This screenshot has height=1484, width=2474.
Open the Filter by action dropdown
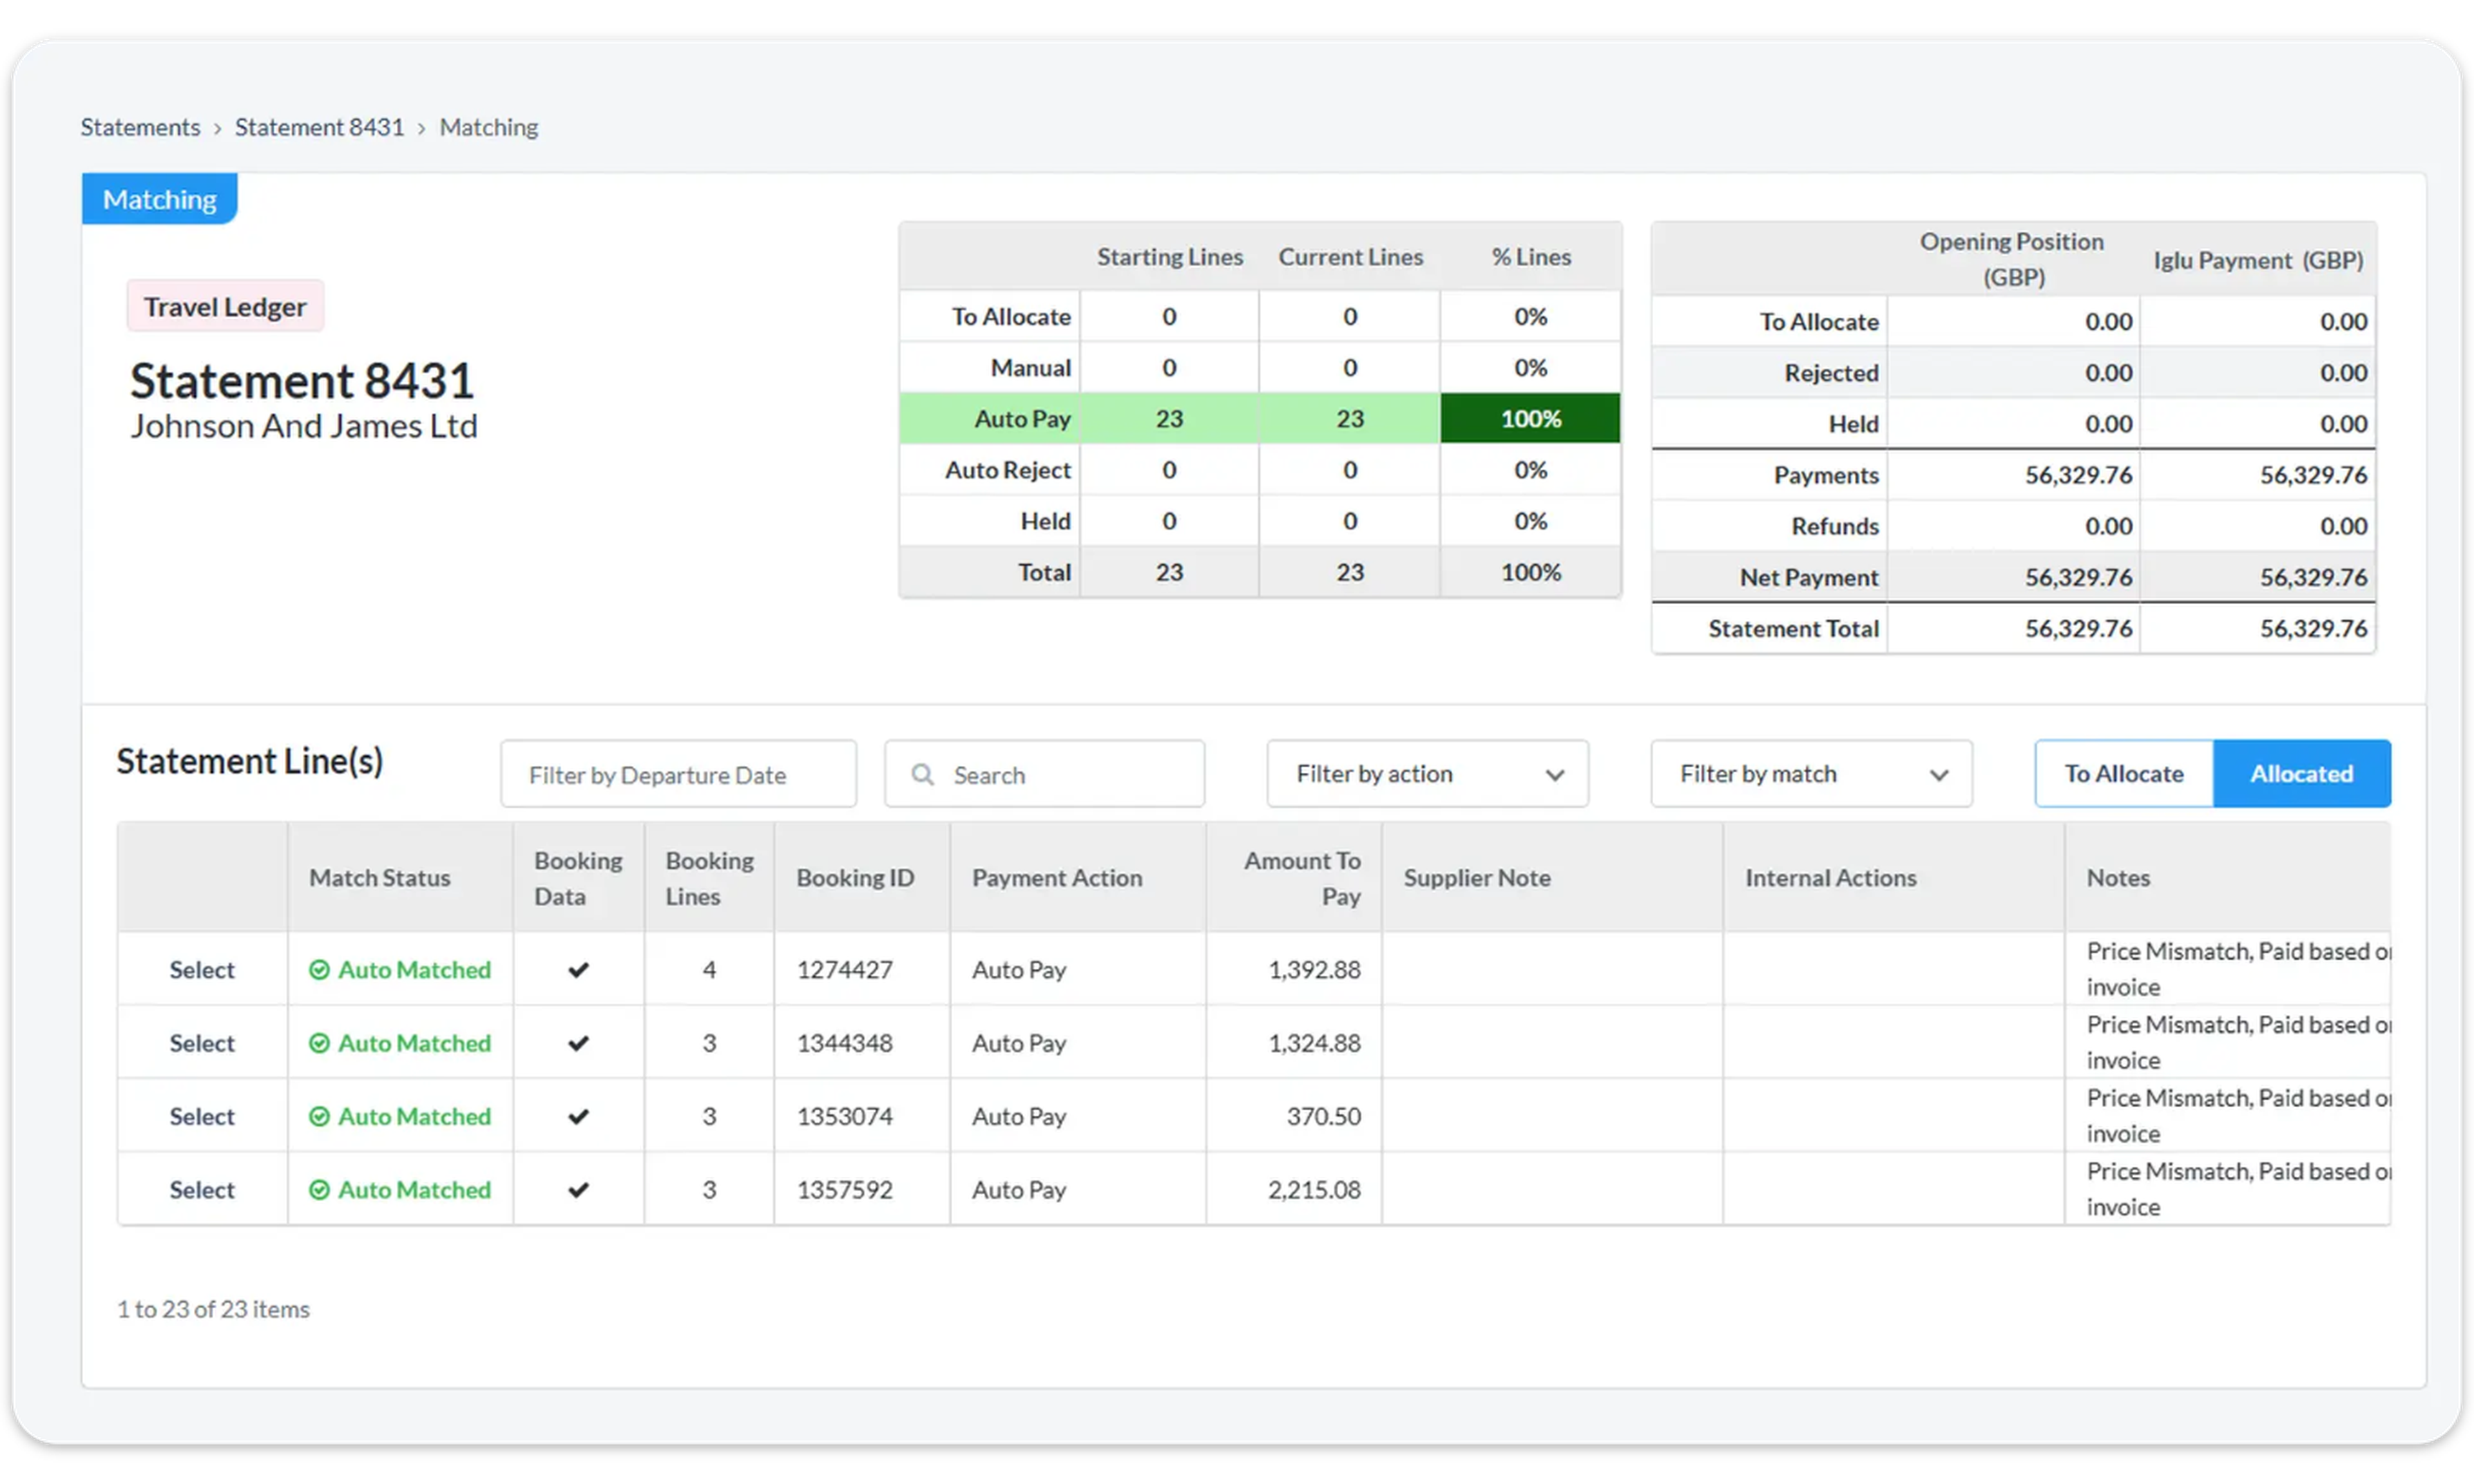1426,774
